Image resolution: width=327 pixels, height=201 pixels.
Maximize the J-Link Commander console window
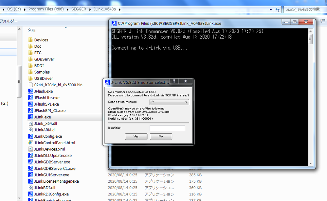[295, 22]
